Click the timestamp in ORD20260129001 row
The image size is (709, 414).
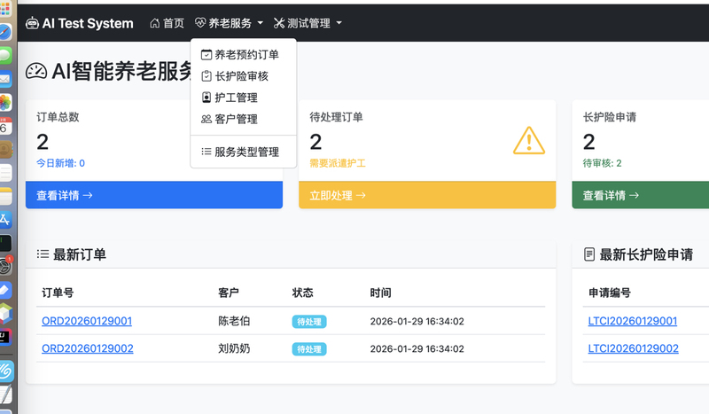pyautogui.click(x=417, y=321)
